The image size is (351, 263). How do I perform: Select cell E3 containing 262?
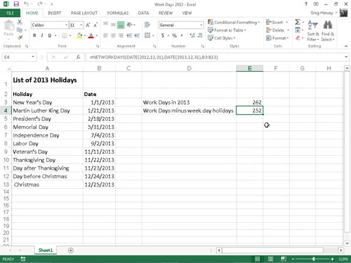click(x=250, y=103)
